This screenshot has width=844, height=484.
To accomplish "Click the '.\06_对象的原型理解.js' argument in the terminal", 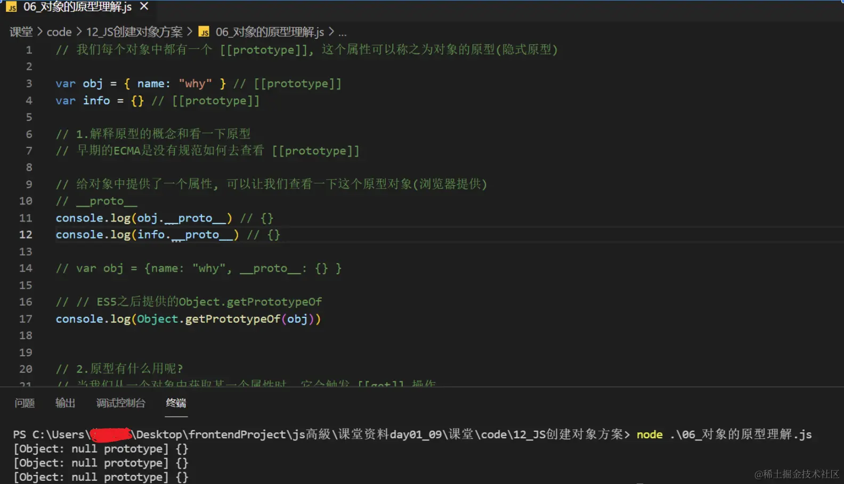I will (741, 434).
